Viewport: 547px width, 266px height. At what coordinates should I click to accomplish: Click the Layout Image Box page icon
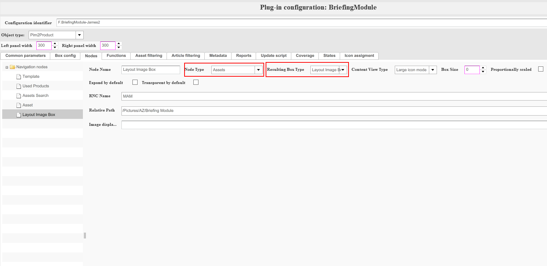[x=19, y=115]
